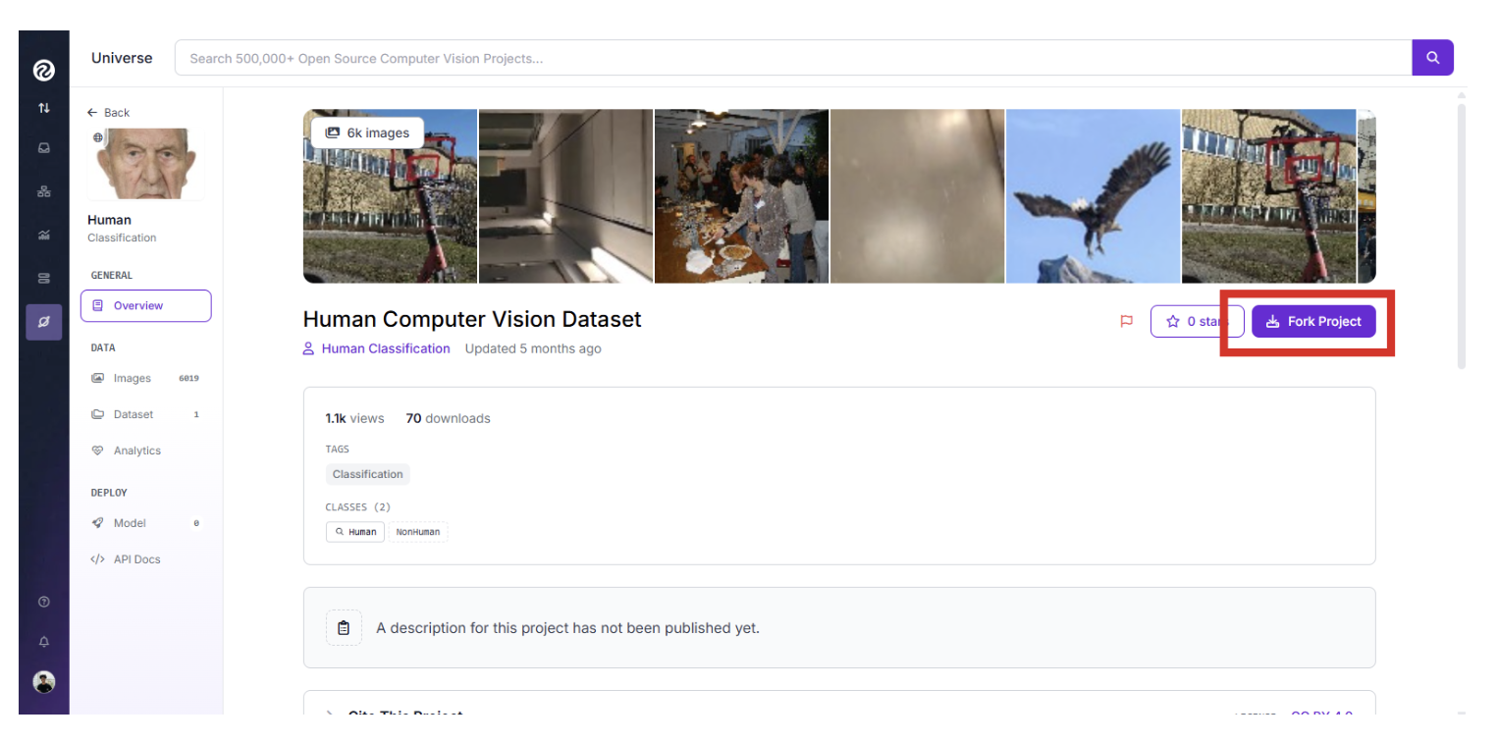Go Back using the back arrow link

[108, 113]
